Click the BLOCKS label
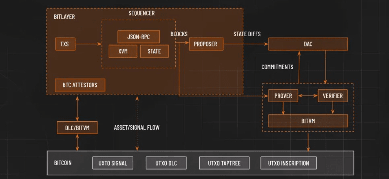Image resolution: width=389 pixels, height=179 pixels. coord(179,34)
